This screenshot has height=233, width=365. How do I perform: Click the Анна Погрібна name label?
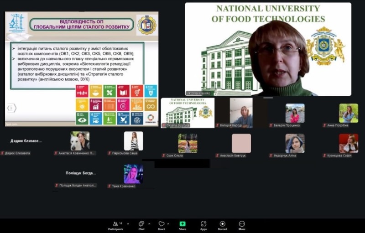point(338,125)
